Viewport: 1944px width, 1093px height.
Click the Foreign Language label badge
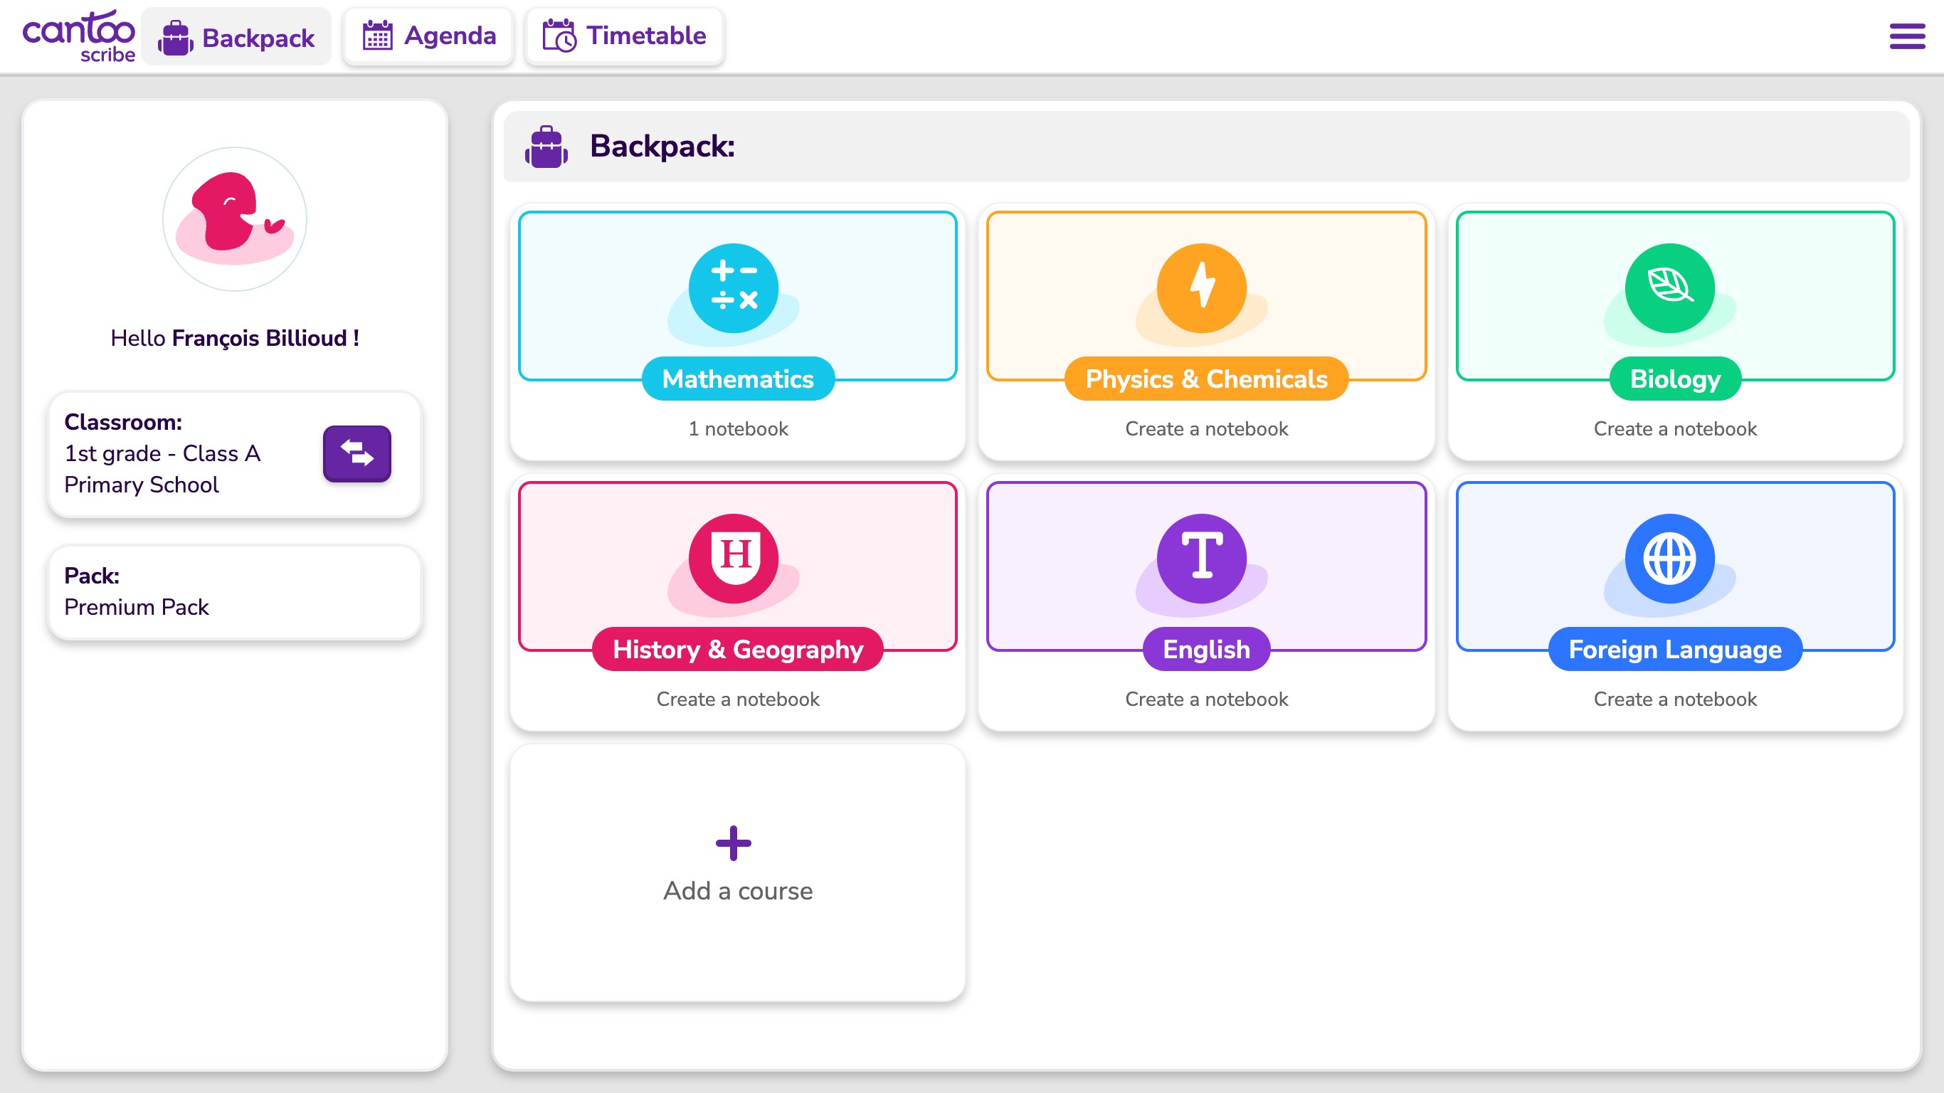coord(1674,649)
